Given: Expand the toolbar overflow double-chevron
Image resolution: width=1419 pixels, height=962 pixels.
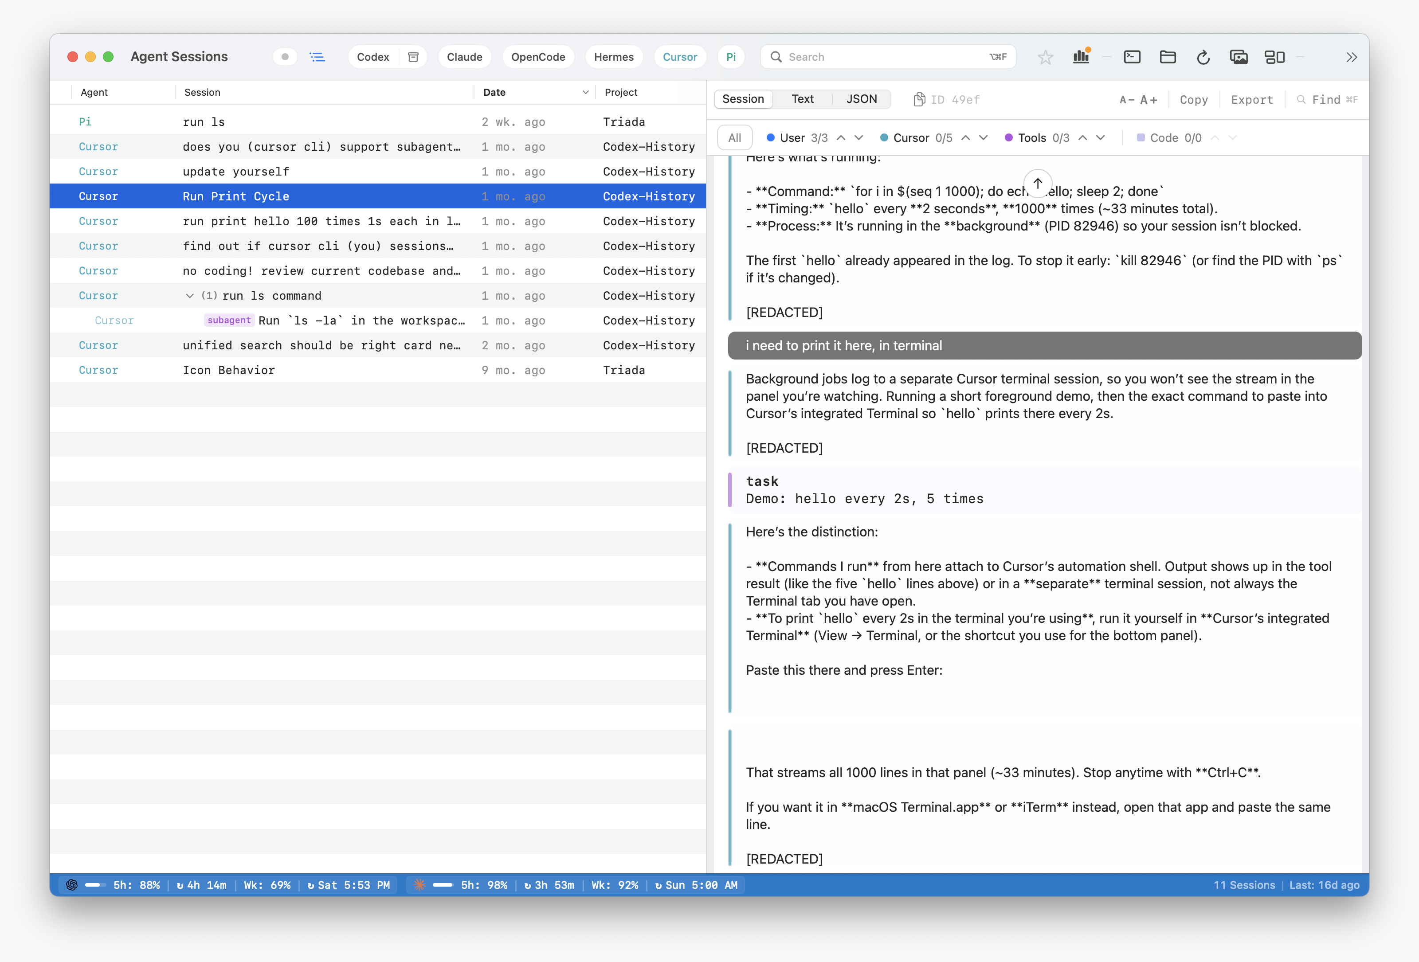Looking at the screenshot, I should coord(1352,57).
